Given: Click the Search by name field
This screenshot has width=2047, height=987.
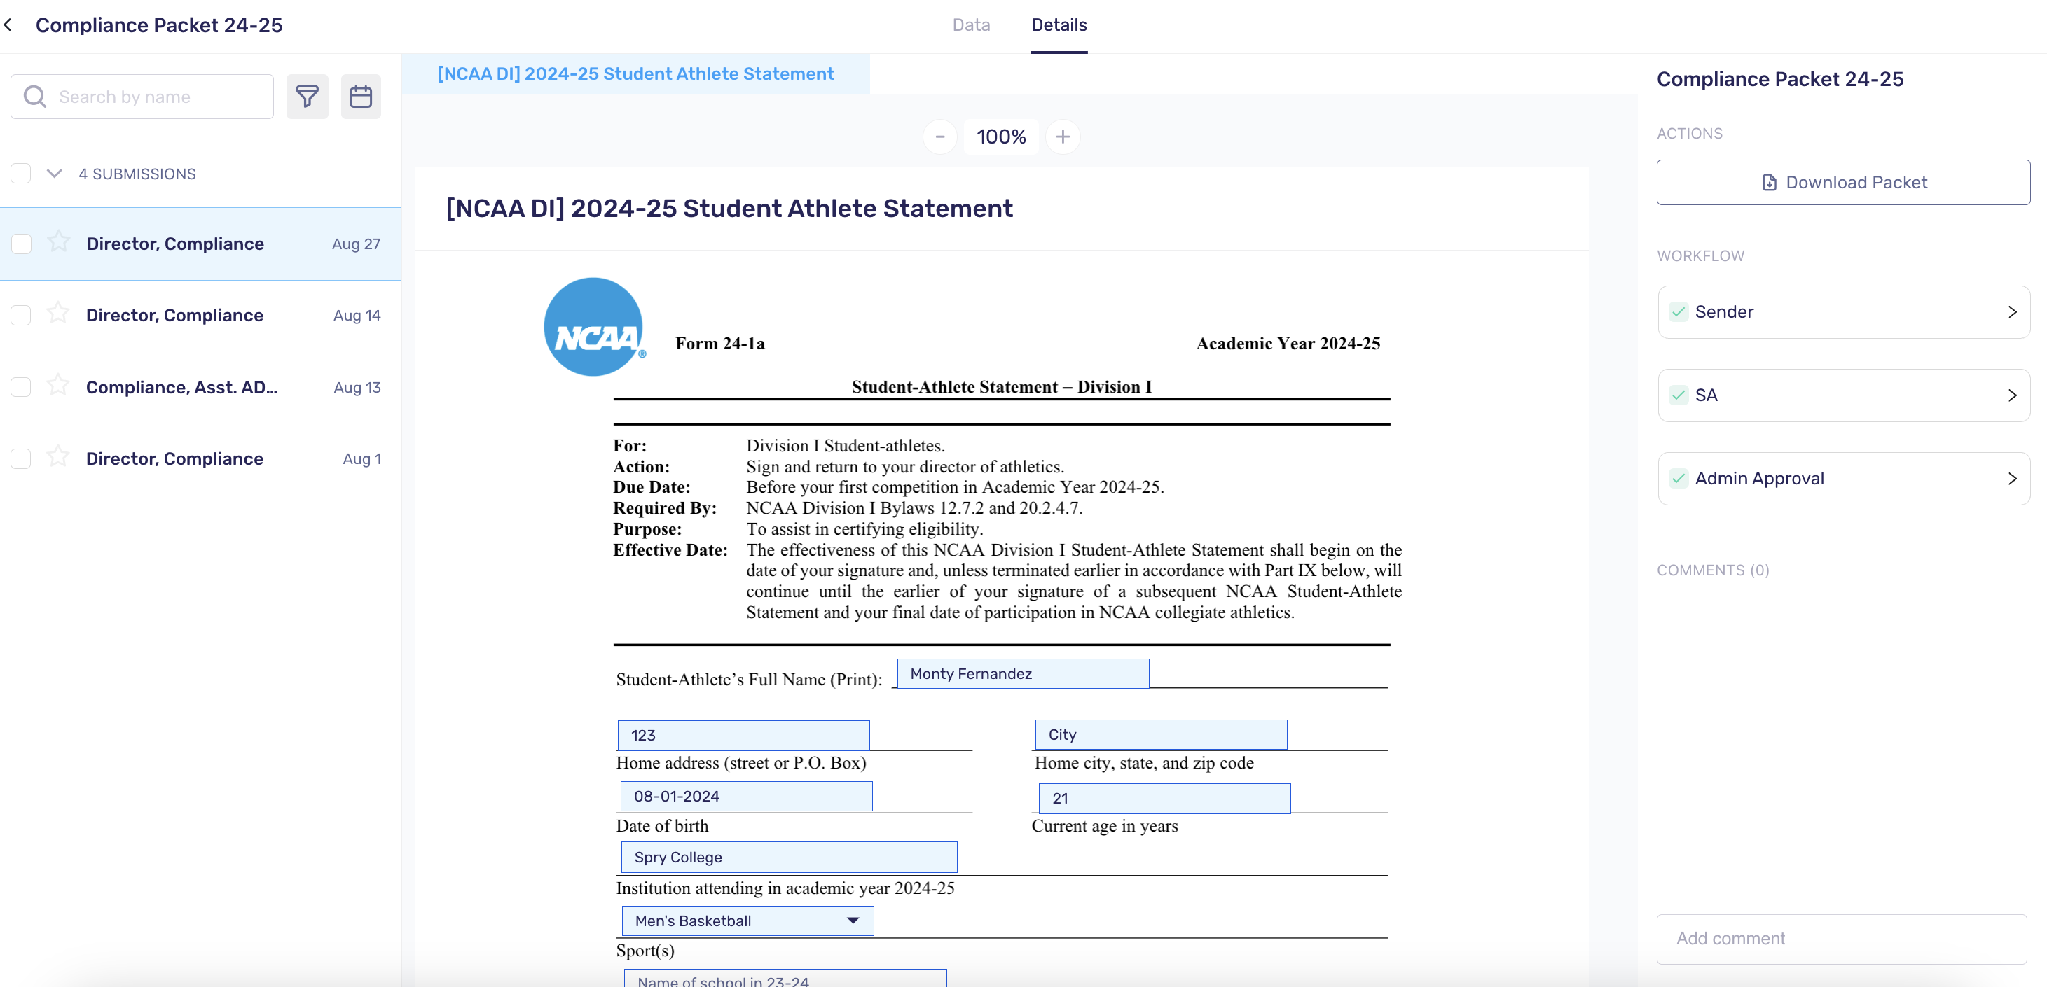Looking at the screenshot, I should tap(142, 97).
